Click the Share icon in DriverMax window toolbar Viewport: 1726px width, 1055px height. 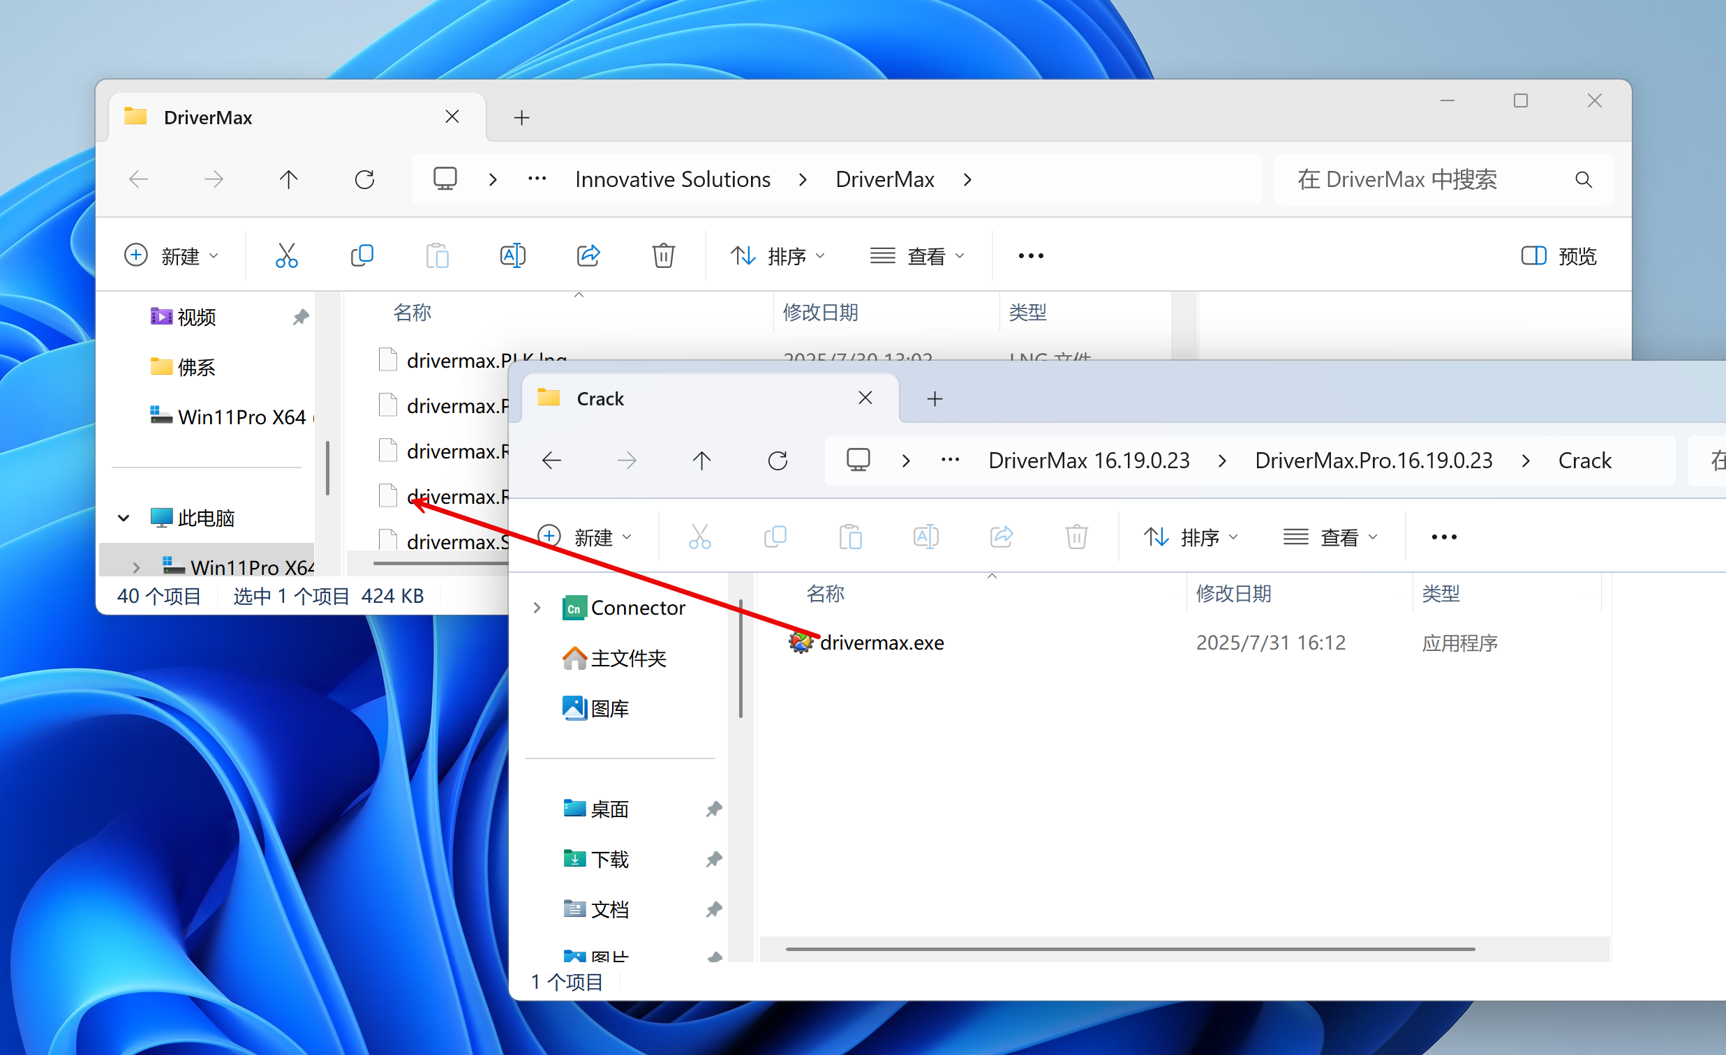(588, 255)
